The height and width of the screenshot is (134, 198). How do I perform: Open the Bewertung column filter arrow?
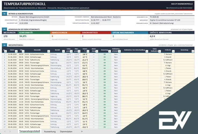pyautogui.click(x=109, y=51)
